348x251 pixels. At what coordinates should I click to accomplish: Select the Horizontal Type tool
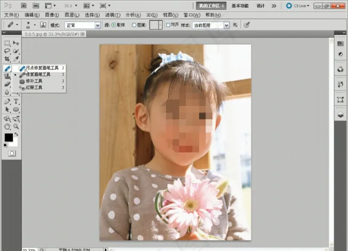(x=16, y=101)
